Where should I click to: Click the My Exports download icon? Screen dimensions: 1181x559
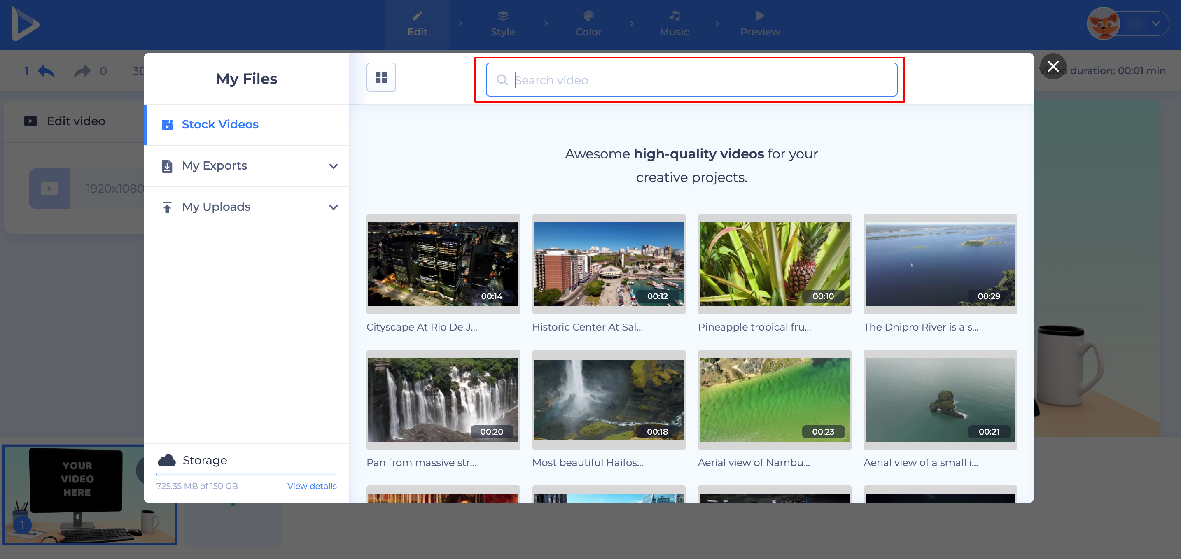[167, 166]
